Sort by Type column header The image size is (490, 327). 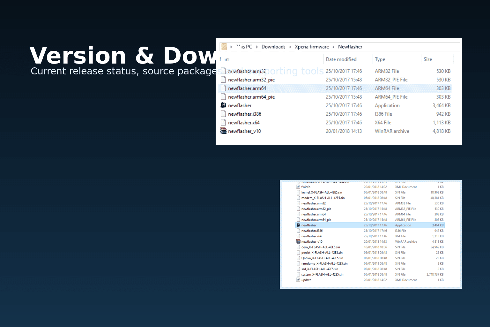(x=380, y=59)
